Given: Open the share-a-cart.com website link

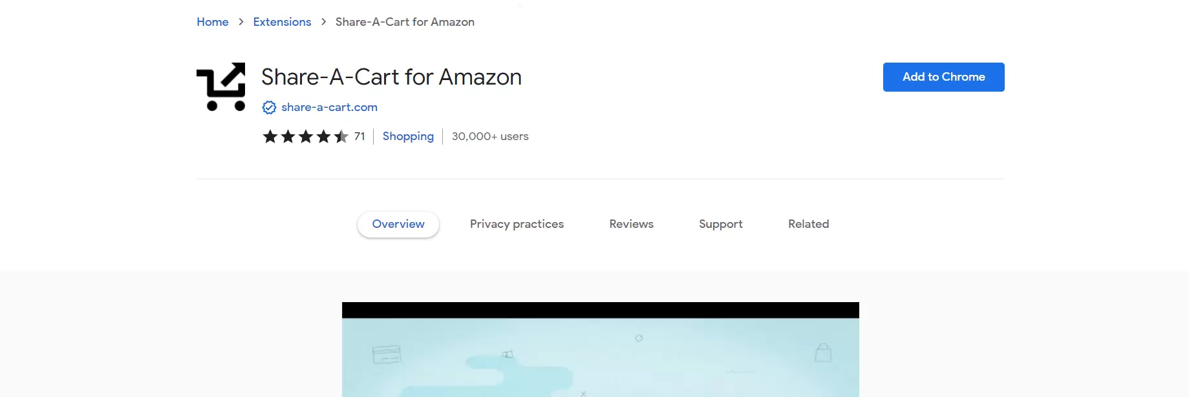Looking at the screenshot, I should coord(328,107).
